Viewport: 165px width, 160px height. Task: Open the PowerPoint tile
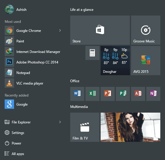point(108,94)
